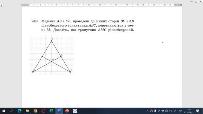Open File Explorer from taskbar
Screen dimensions: 203x114
tap(28, 111)
